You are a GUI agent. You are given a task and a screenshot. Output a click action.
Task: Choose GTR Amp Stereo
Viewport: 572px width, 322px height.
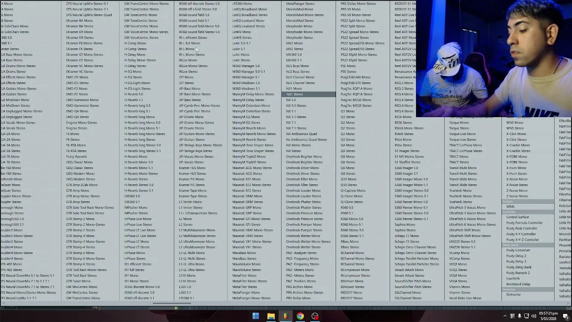(x=78, y=202)
